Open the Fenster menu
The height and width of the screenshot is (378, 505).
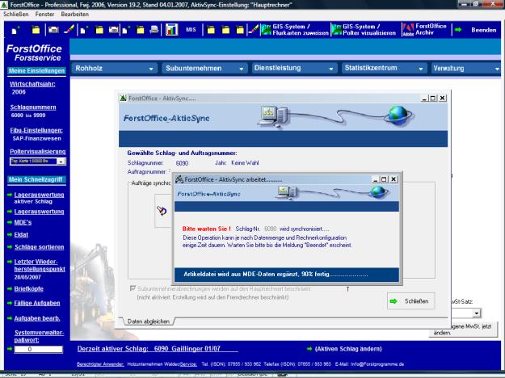point(44,15)
